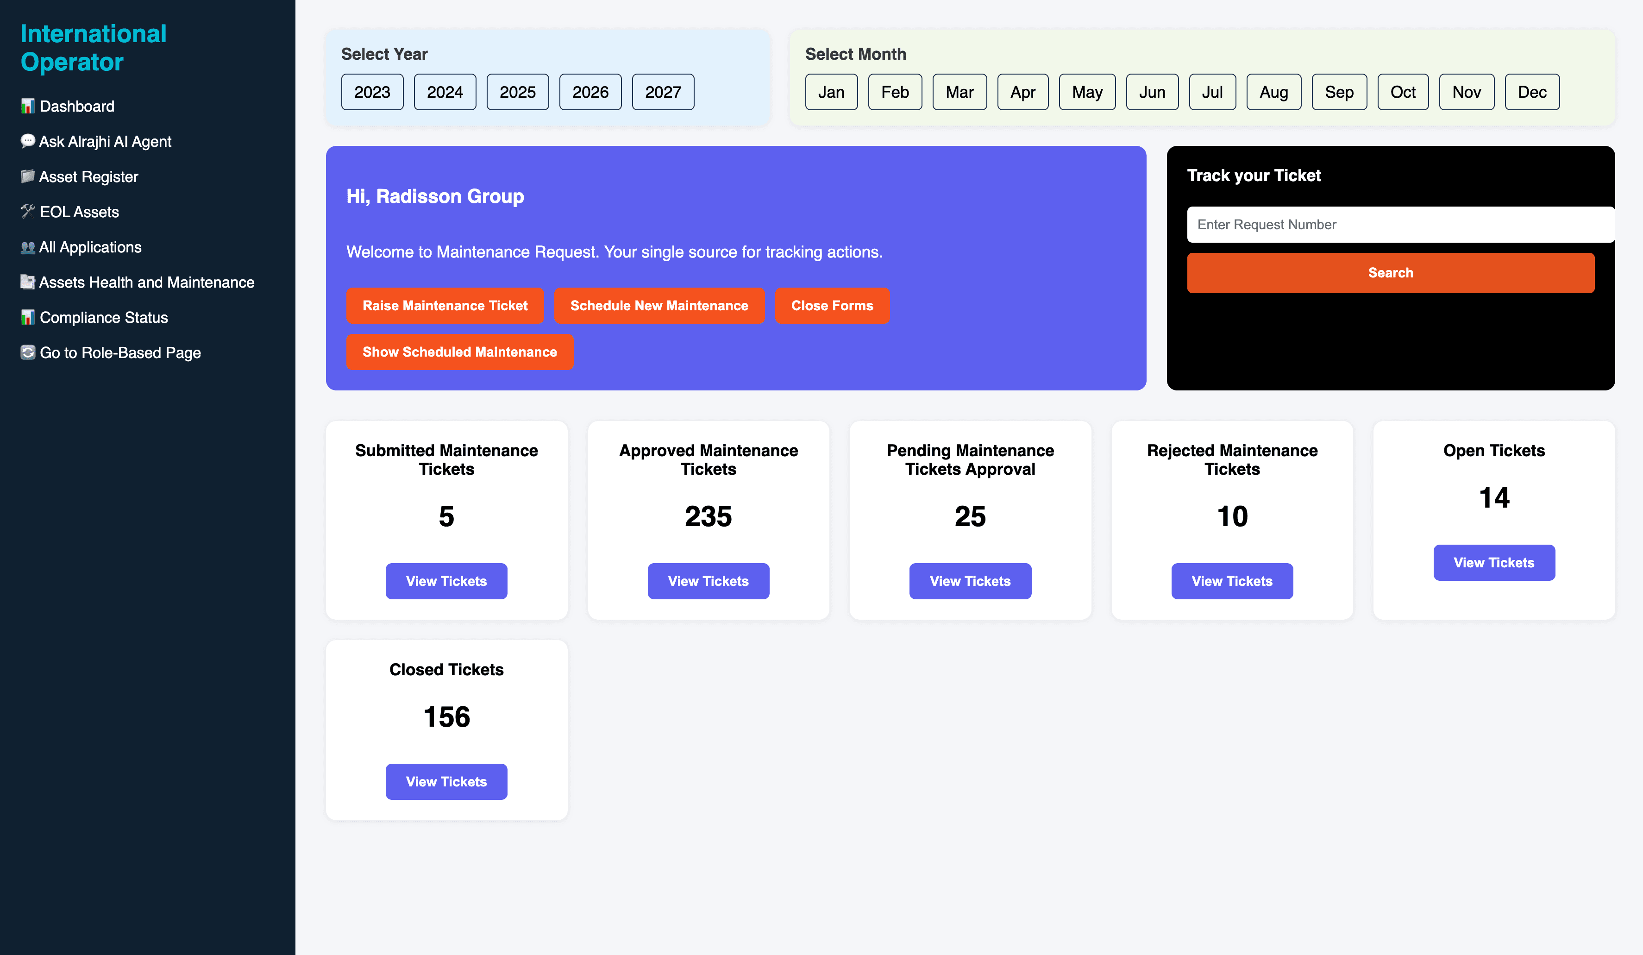Click the Dashboard bar chart icon
1643x955 pixels.
[27, 106]
